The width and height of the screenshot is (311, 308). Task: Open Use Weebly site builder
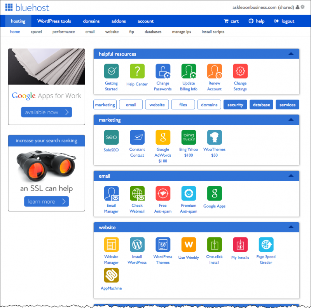(189, 245)
